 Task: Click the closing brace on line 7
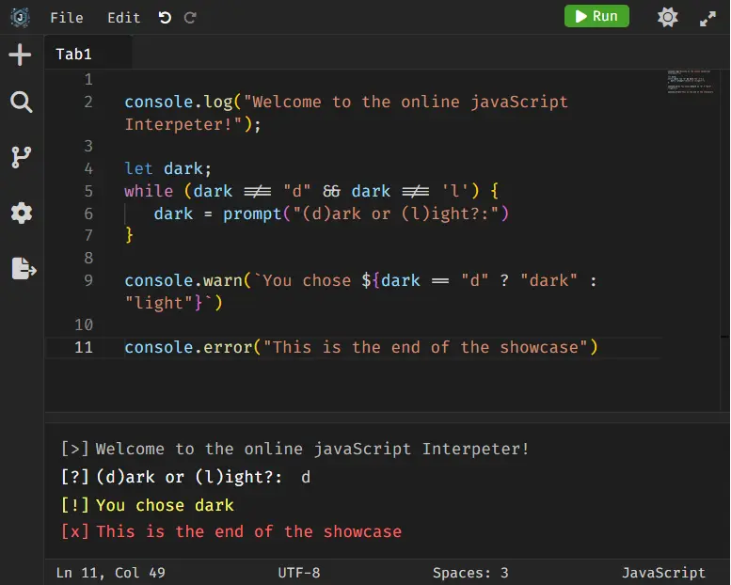(129, 234)
